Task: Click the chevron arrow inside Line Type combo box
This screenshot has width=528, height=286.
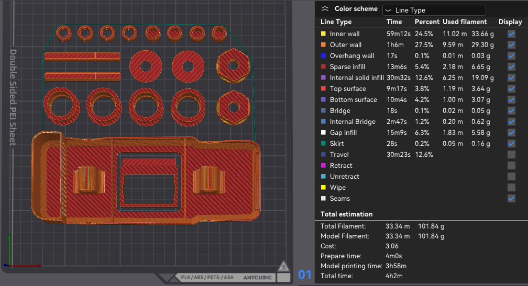Action: 388,10
